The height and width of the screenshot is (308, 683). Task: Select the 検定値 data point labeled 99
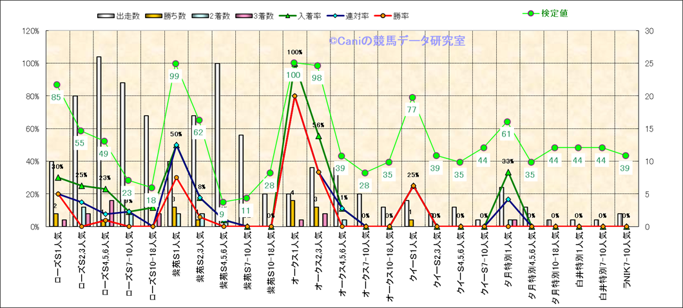pos(175,64)
